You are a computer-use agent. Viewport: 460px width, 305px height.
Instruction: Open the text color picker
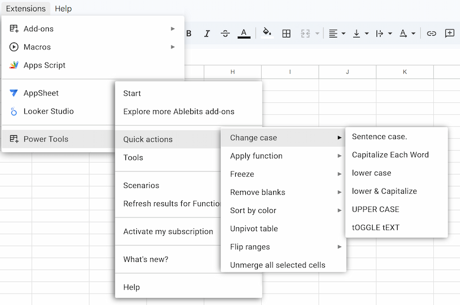point(244,34)
